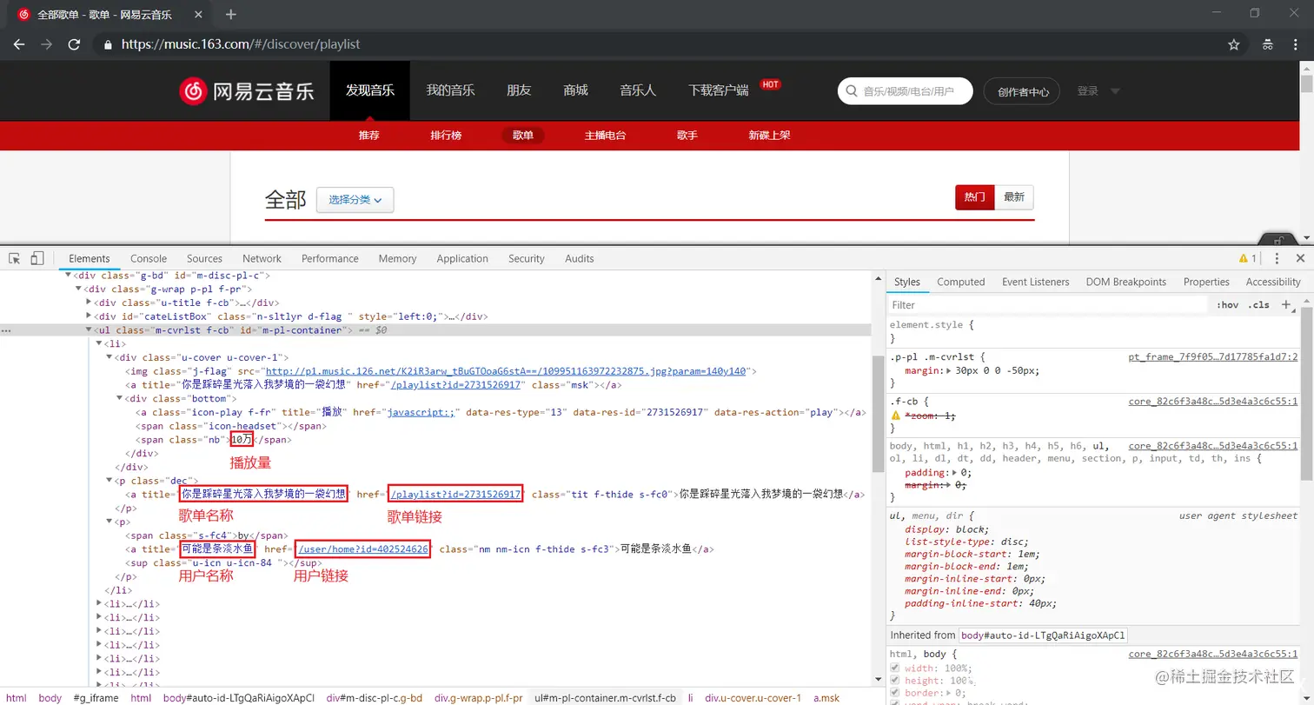Click the site padlock icon
Viewport: 1314px width, 705px height.
tap(108, 44)
